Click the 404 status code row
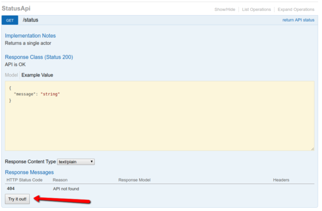 (160, 189)
